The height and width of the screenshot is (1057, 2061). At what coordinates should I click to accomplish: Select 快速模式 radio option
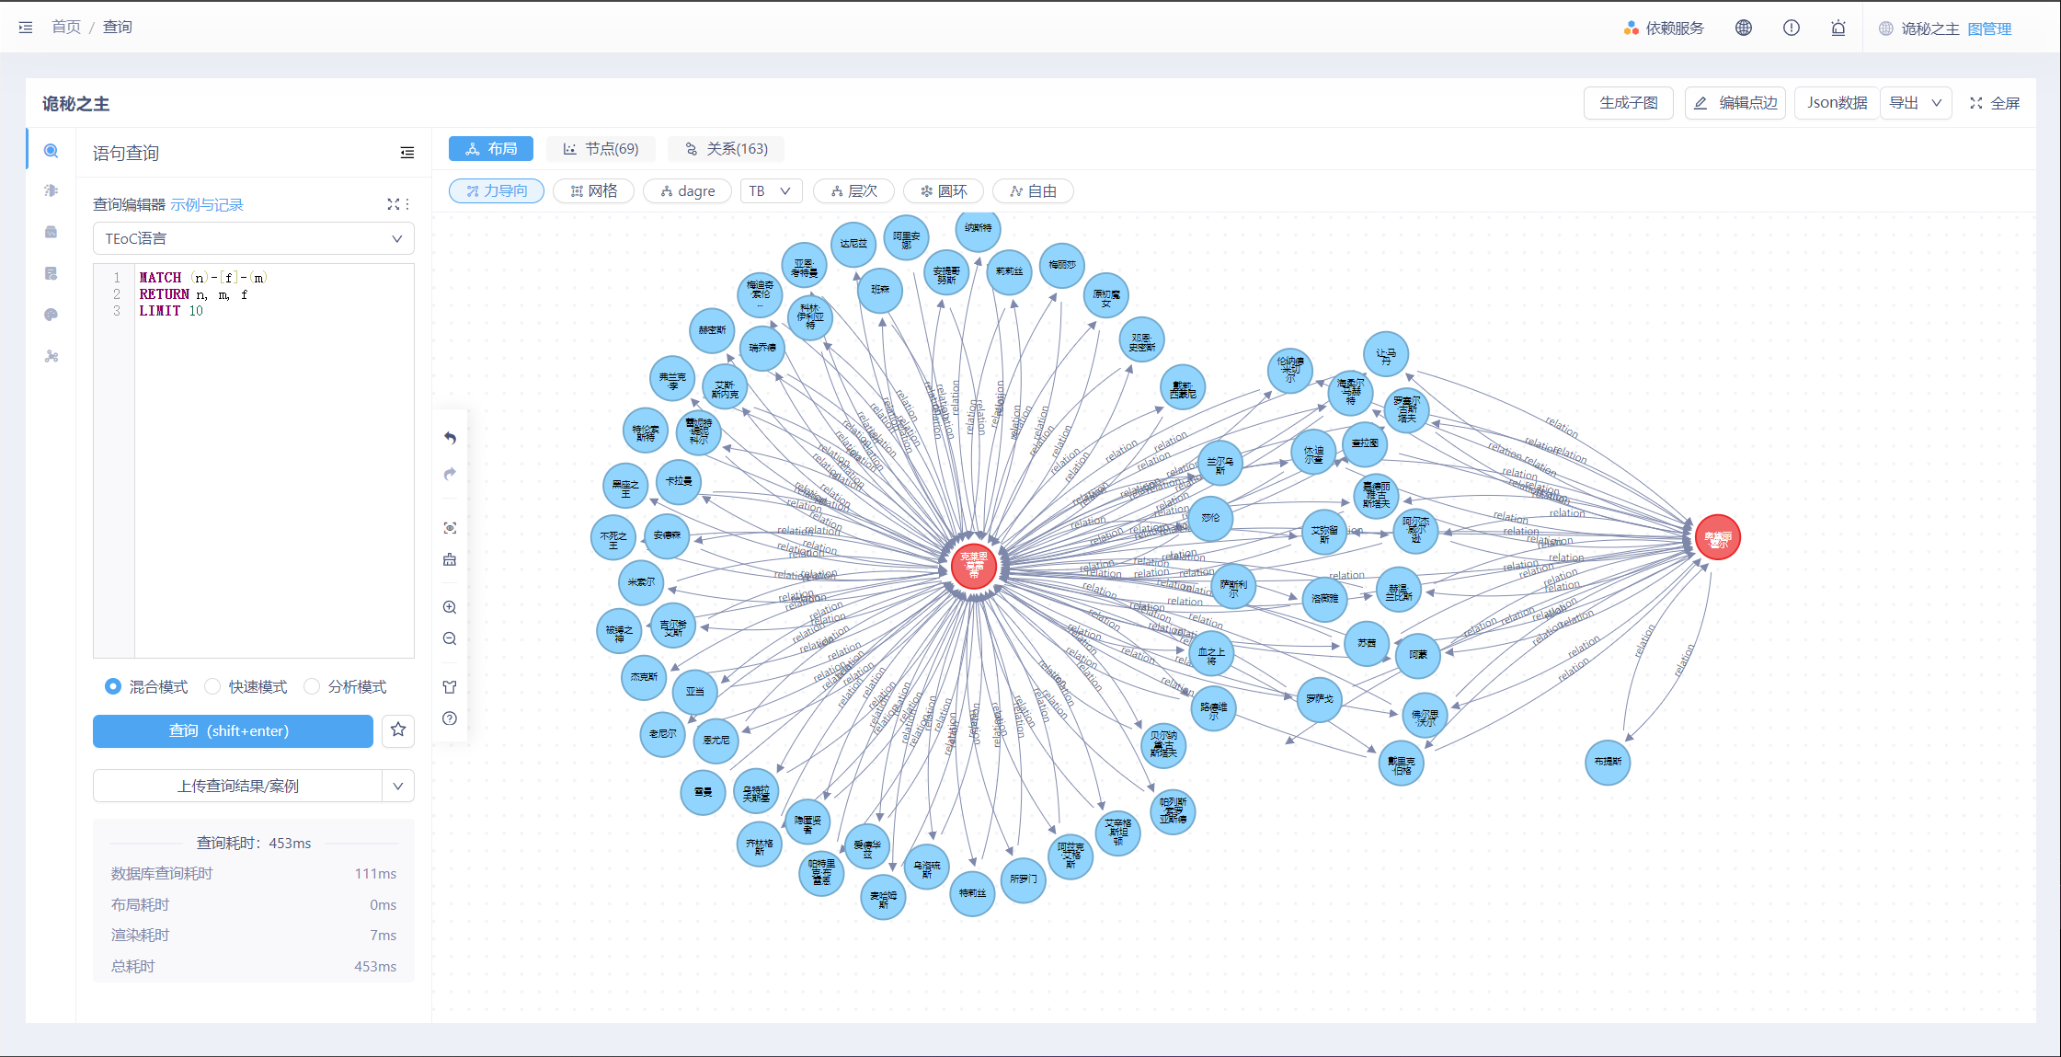tap(212, 686)
